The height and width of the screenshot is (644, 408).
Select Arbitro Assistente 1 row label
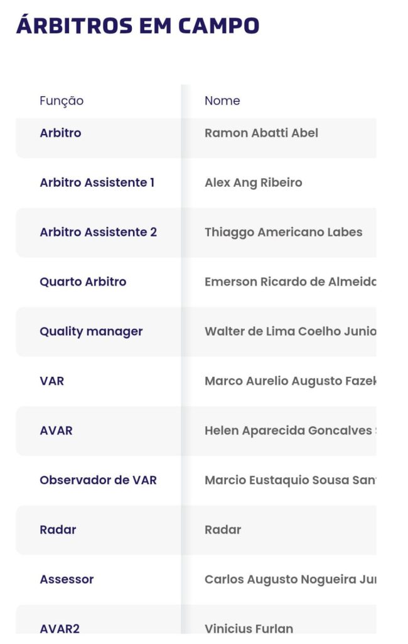(x=97, y=182)
